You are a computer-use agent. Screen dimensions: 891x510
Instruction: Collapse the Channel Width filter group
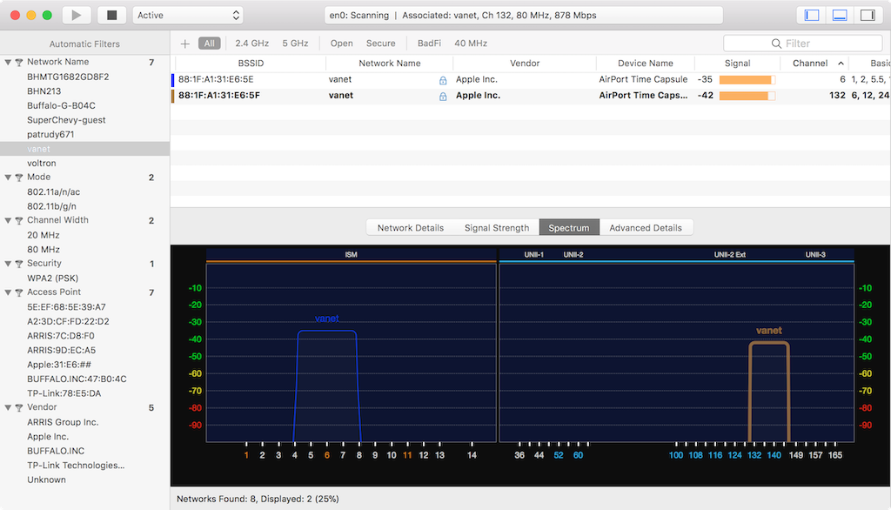click(8, 220)
